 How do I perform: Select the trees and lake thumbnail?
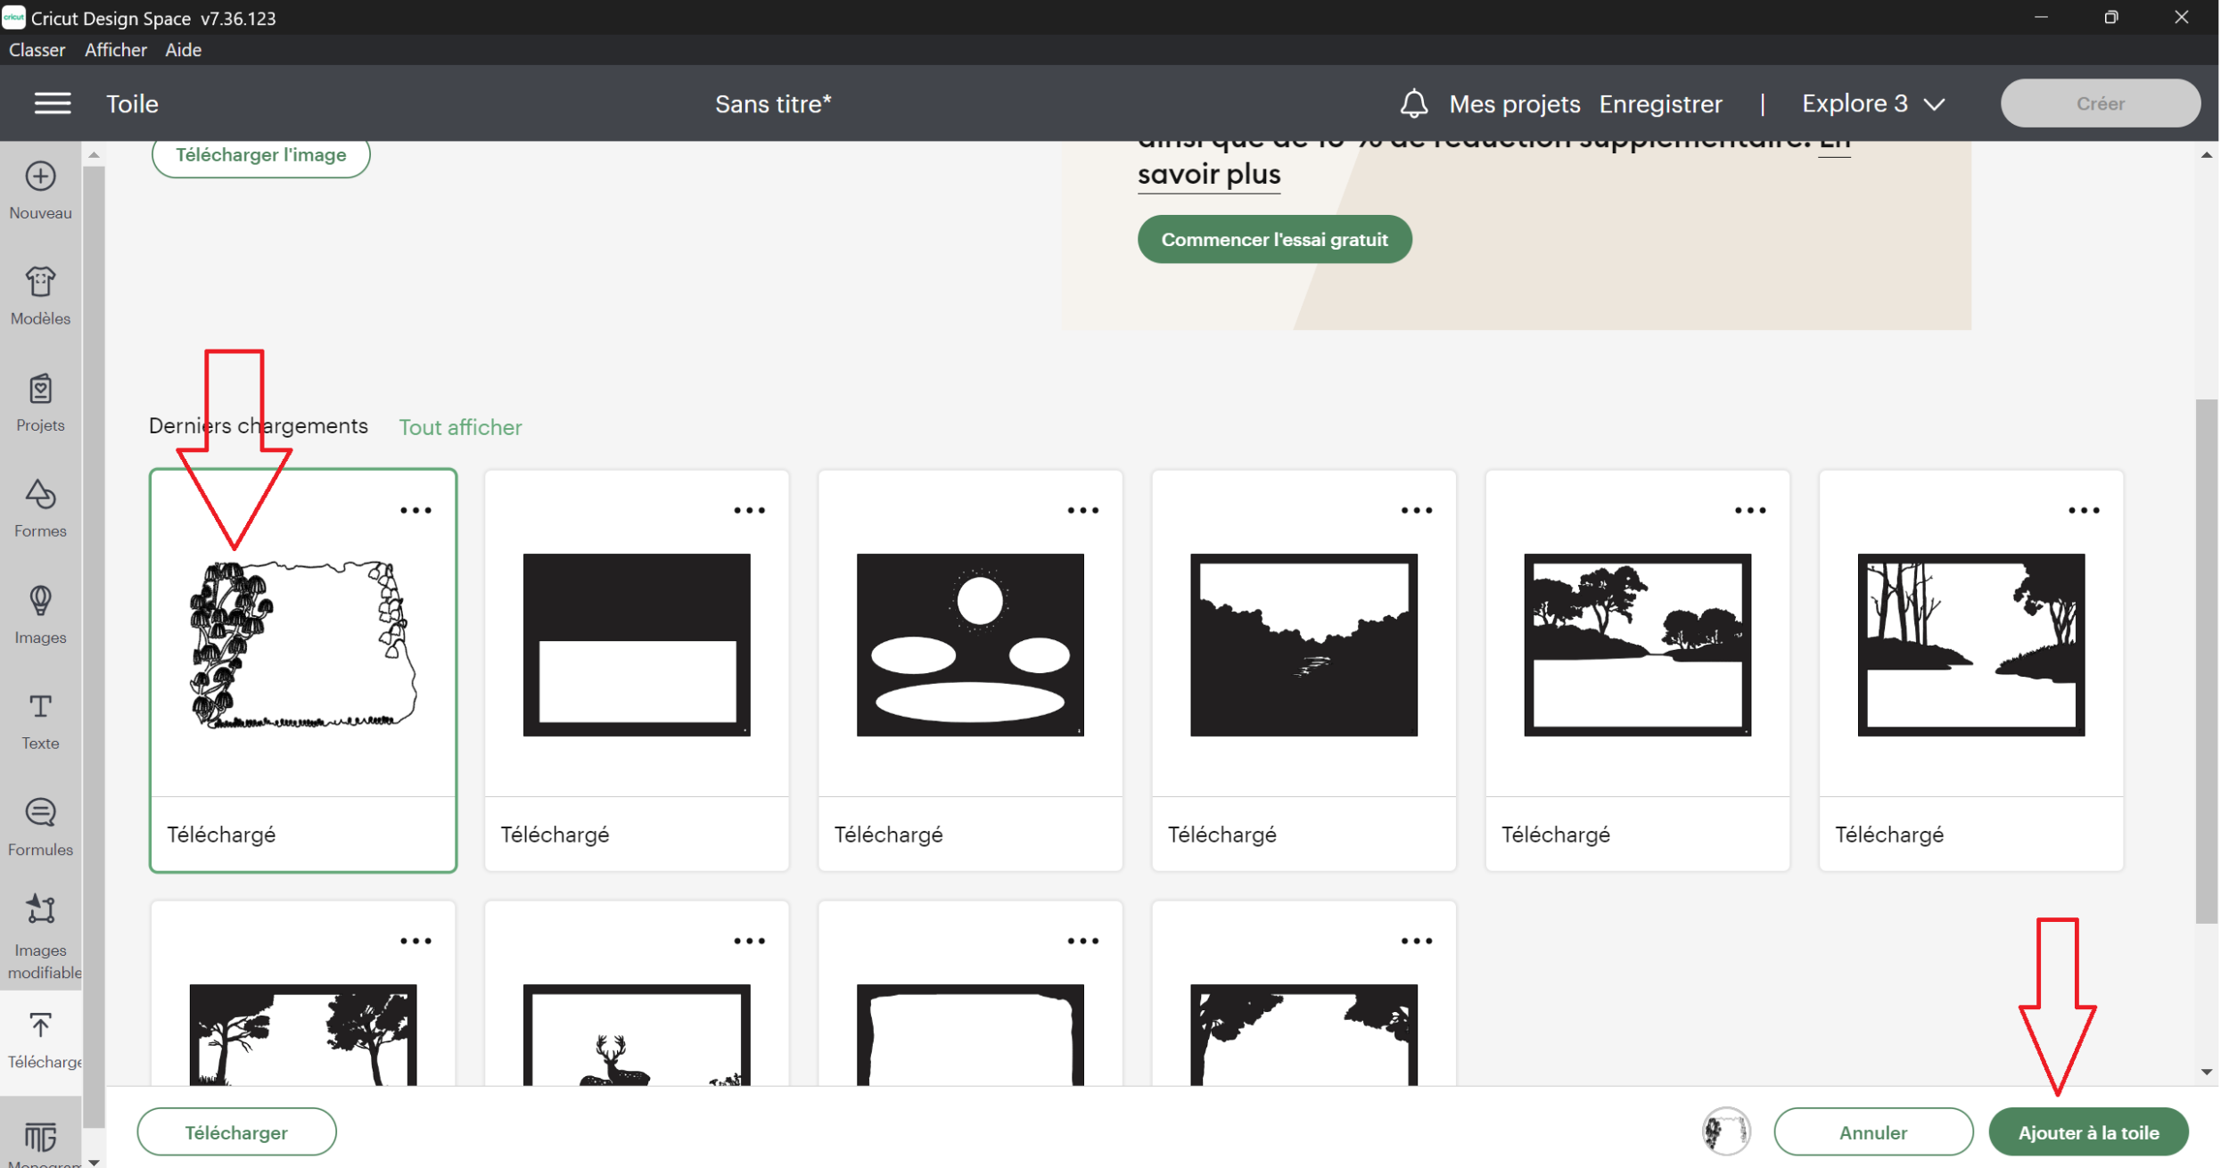[1637, 645]
